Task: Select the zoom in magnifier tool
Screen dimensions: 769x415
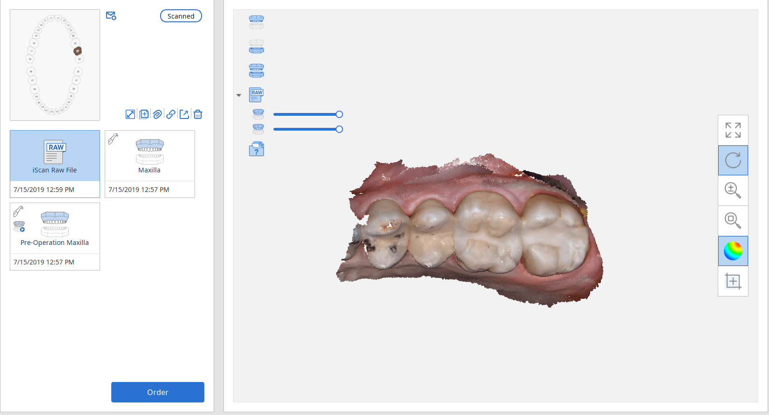Action: [x=733, y=191]
